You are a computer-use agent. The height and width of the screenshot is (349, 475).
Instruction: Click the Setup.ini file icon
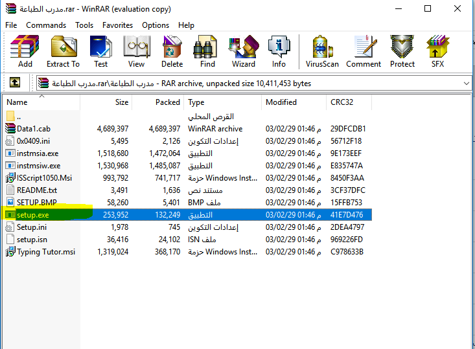10,227
